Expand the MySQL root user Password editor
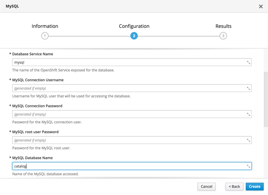This screenshot has height=195, width=268. (x=248, y=140)
